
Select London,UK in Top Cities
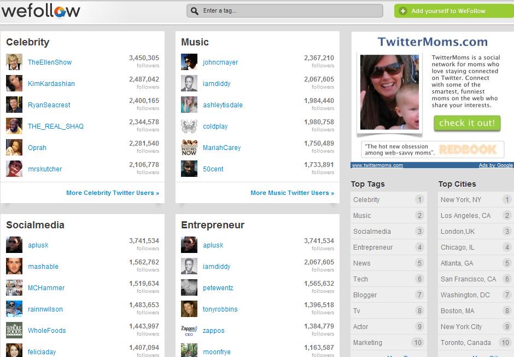tap(476, 231)
